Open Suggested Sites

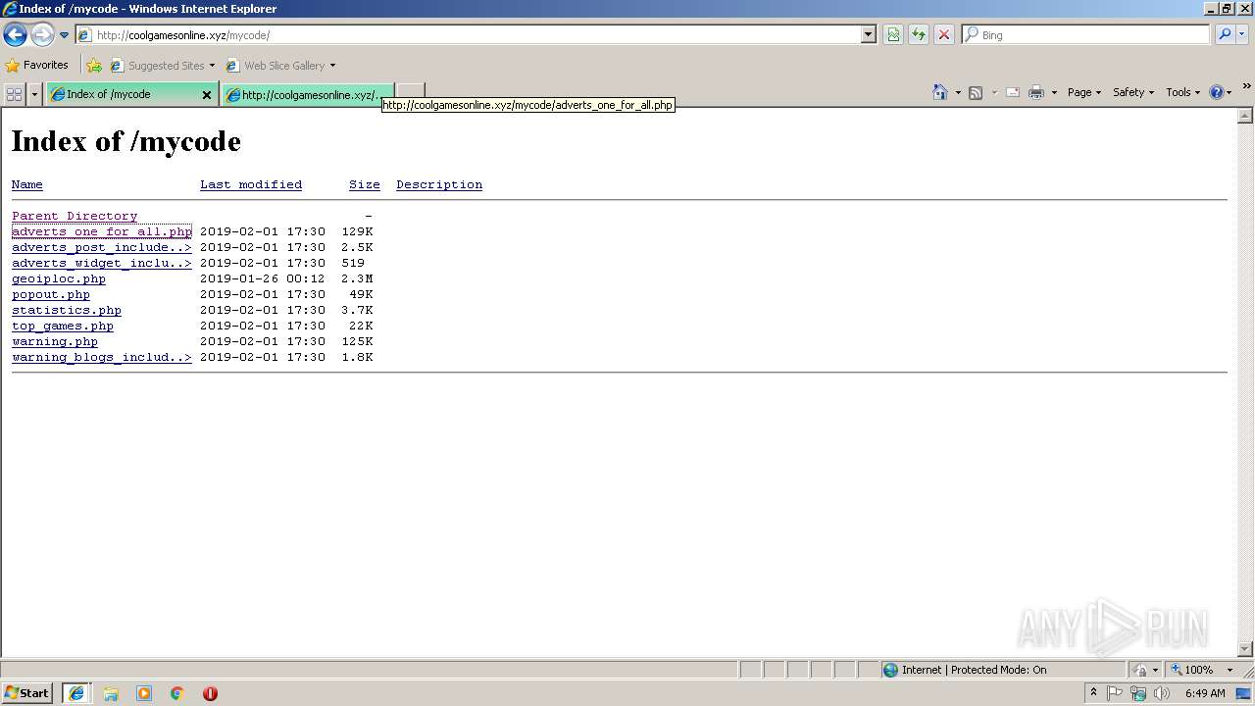(162, 66)
